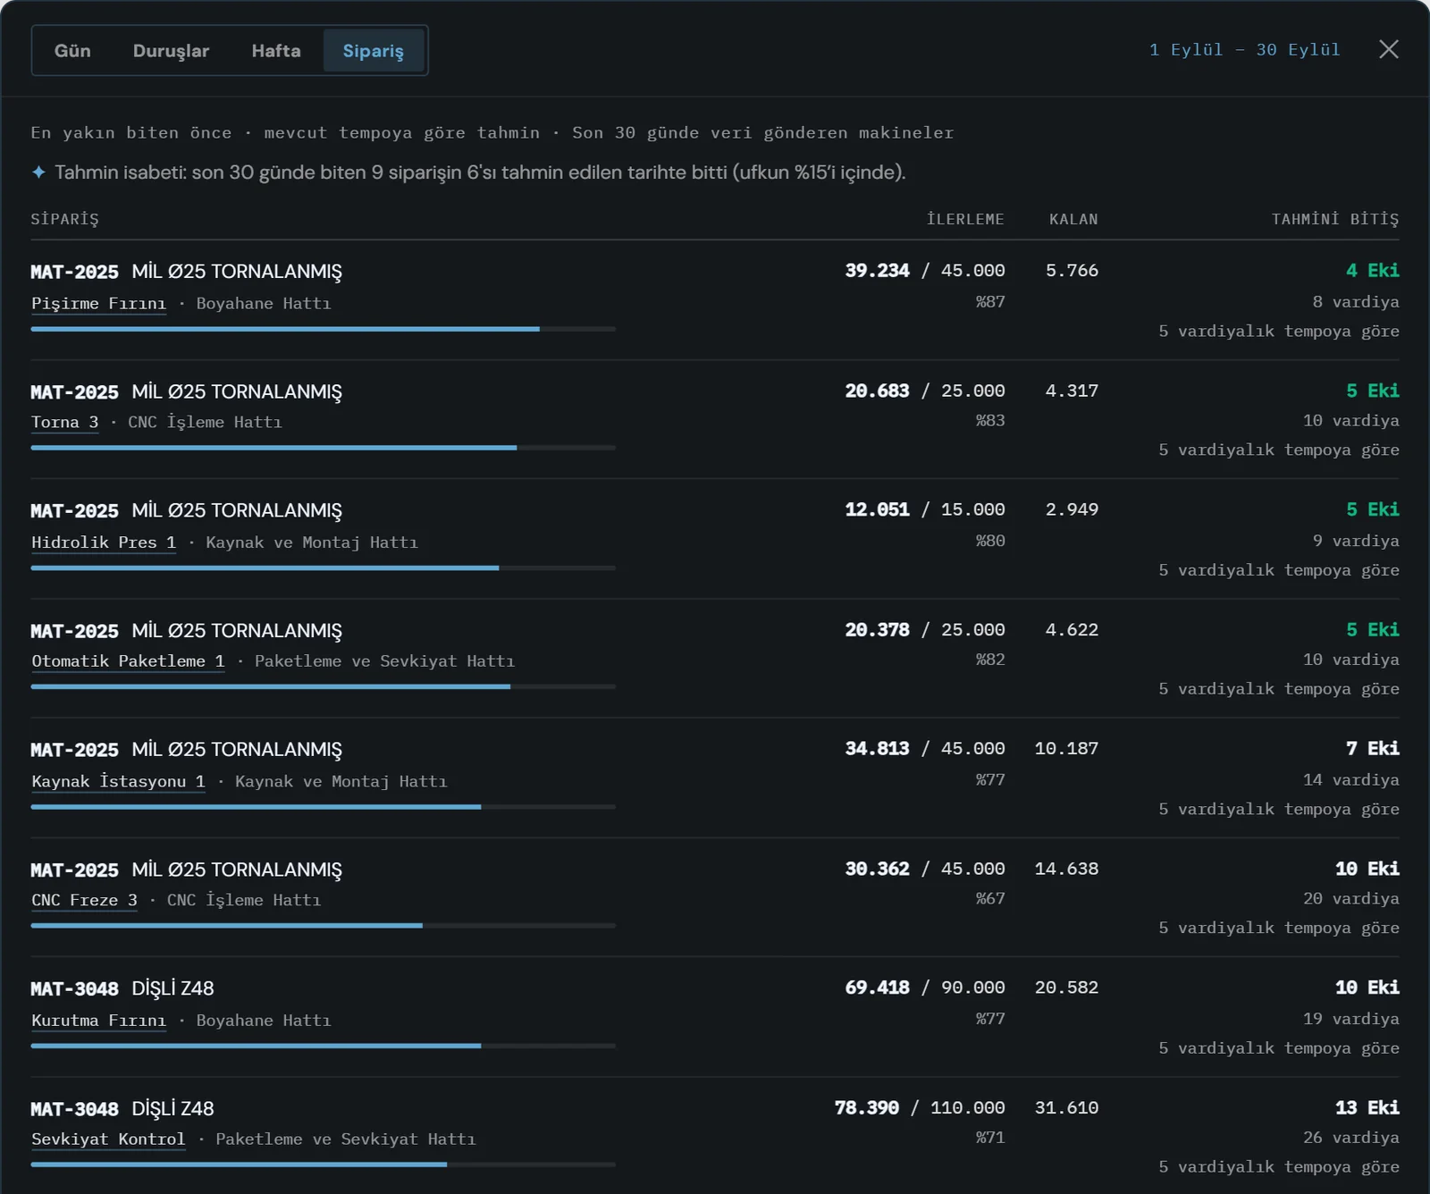Click the progress bar of the Pişirme Fırını order

coord(324,329)
